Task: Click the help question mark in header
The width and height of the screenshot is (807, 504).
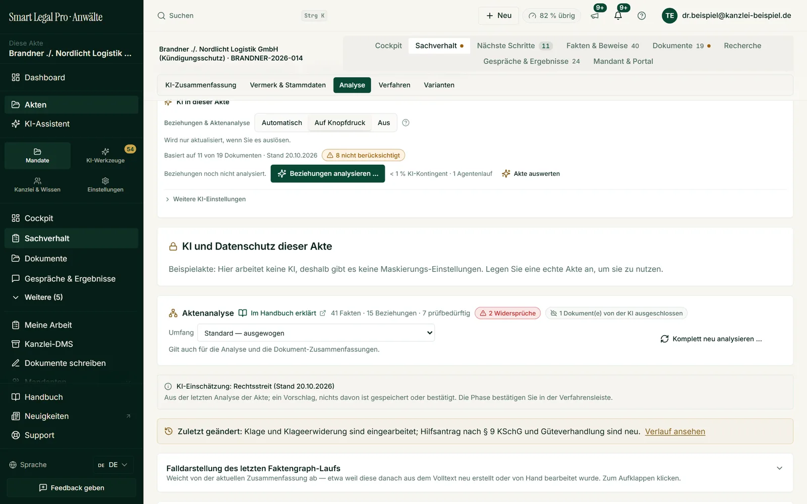Action: [x=642, y=16]
